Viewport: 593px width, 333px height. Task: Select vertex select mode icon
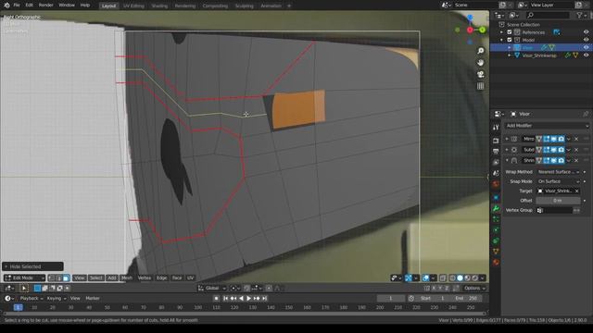[x=52, y=277]
